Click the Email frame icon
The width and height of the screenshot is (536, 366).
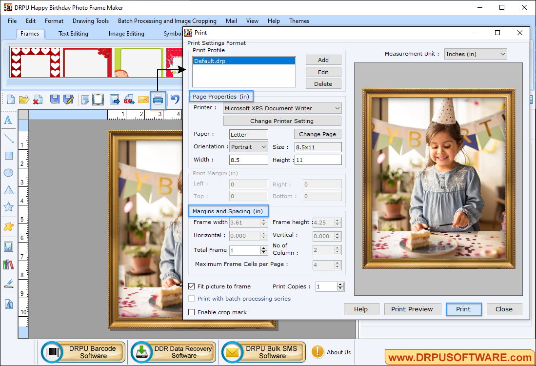pos(143,100)
